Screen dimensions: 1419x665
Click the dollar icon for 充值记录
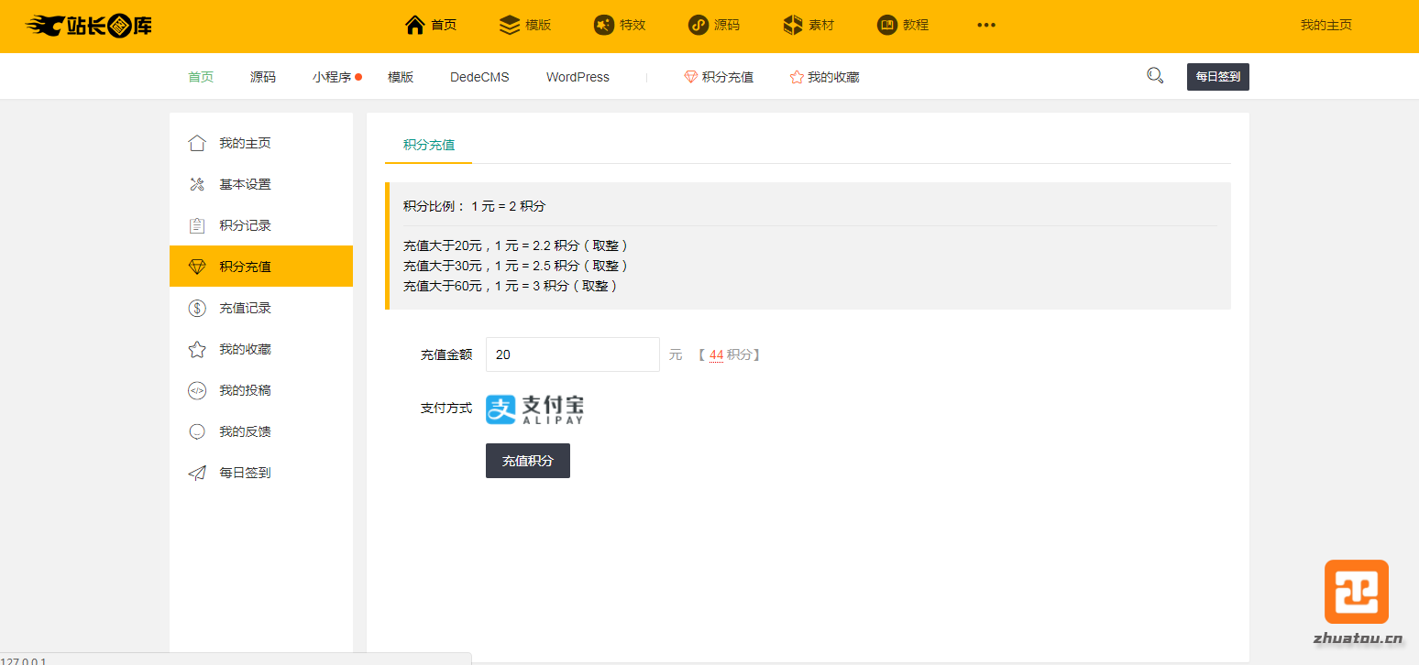197,308
